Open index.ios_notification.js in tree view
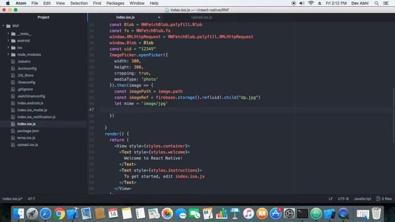395x222 pixels. pos(36,117)
